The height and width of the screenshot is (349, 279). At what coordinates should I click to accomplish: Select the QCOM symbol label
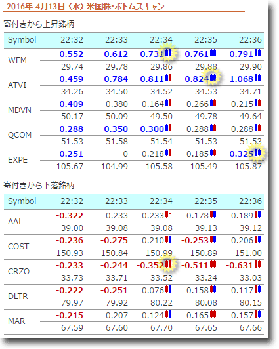point(20,135)
